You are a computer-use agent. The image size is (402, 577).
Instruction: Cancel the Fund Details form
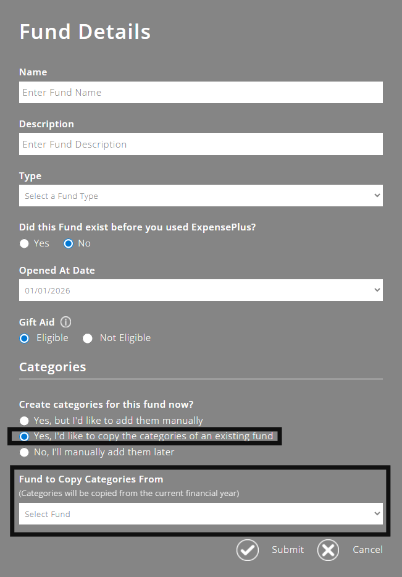[367, 550]
